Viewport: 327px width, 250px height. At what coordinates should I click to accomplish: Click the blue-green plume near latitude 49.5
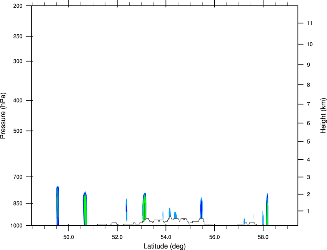(58, 206)
